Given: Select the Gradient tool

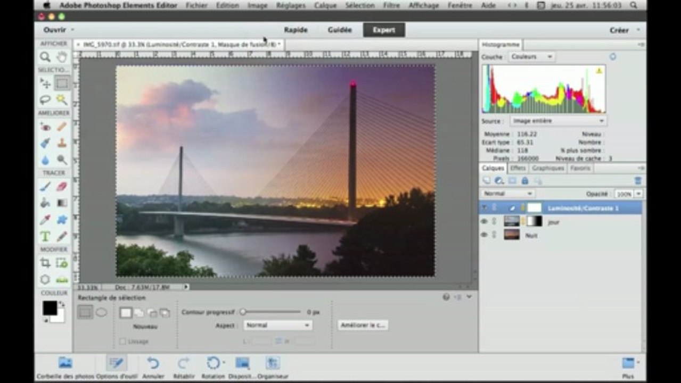Looking at the screenshot, I should pos(62,203).
